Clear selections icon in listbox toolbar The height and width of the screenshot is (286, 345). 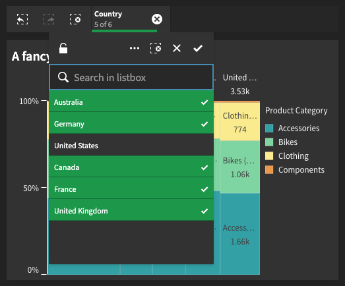[x=156, y=48]
